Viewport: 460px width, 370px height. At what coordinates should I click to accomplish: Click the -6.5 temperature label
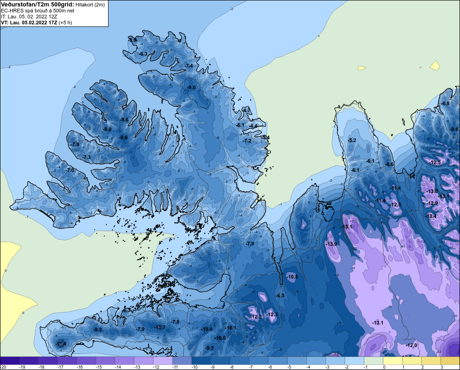point(281,295)
